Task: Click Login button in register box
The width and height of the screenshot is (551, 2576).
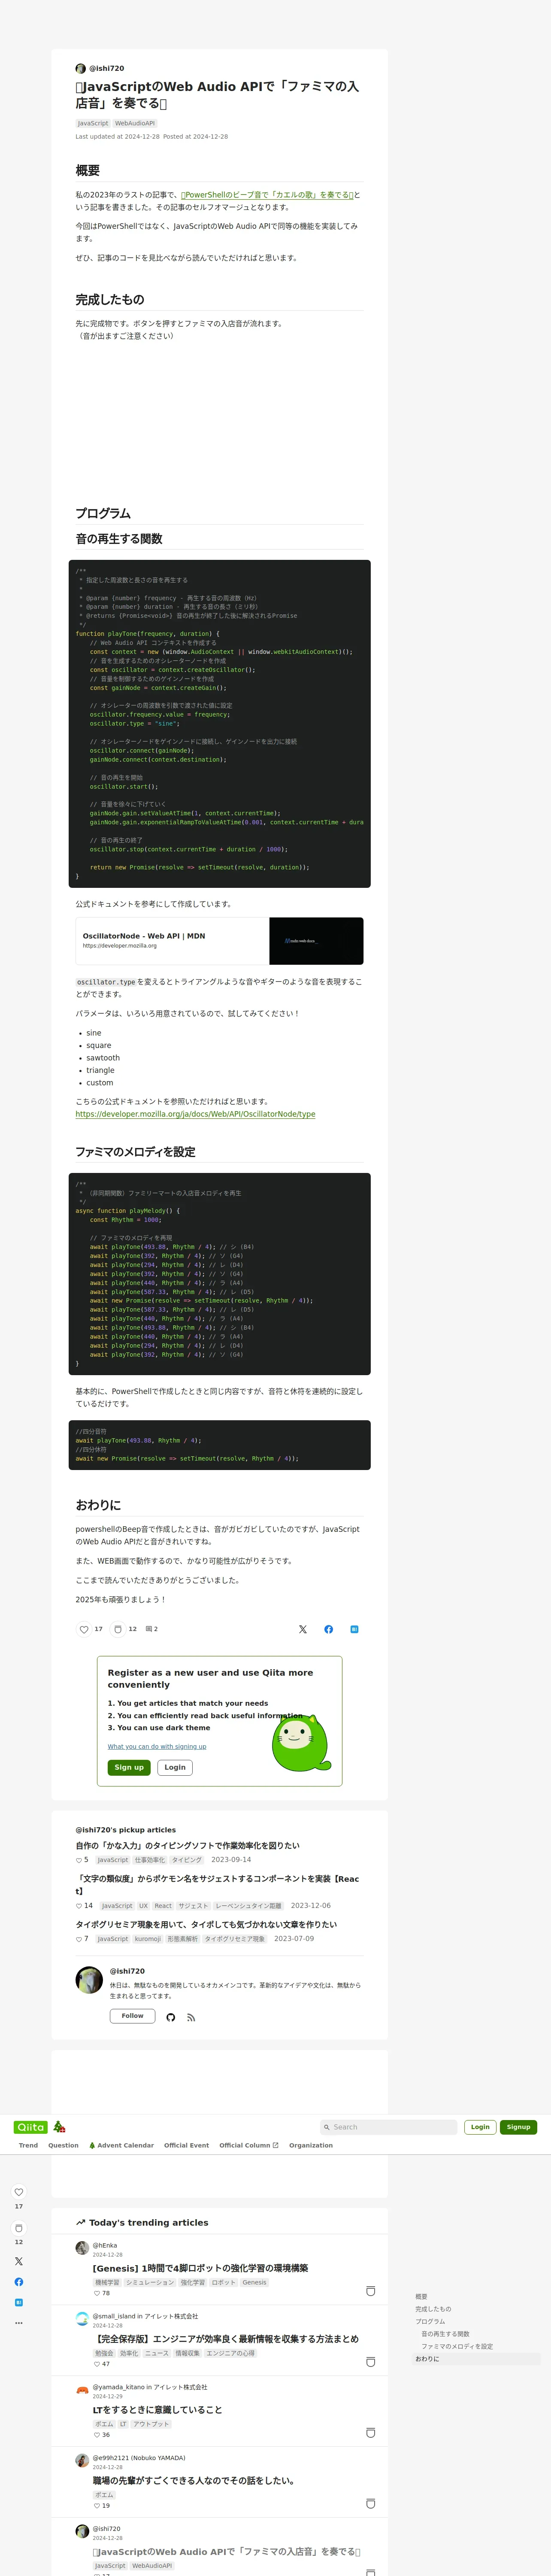Action: click(x=175, y=1767)
